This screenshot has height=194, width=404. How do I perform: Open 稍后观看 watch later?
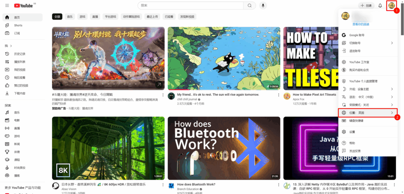pyautogui.click(x=22, y=78)
